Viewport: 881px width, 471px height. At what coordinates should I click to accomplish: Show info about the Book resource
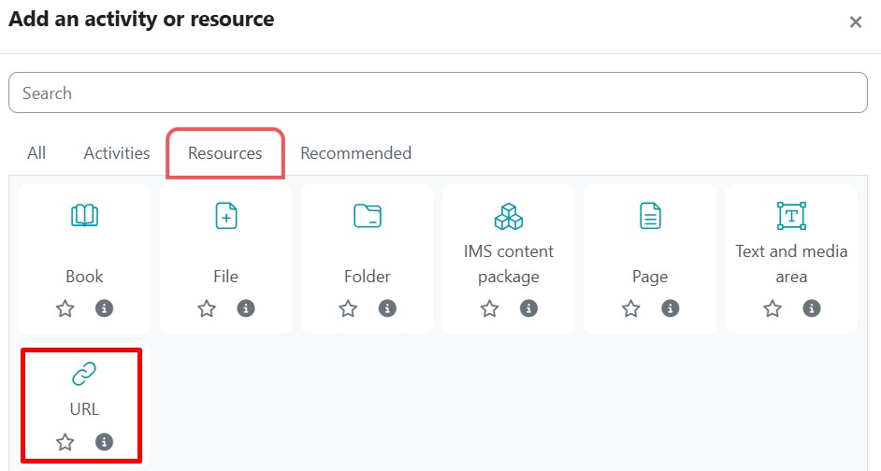coord(105,308)
